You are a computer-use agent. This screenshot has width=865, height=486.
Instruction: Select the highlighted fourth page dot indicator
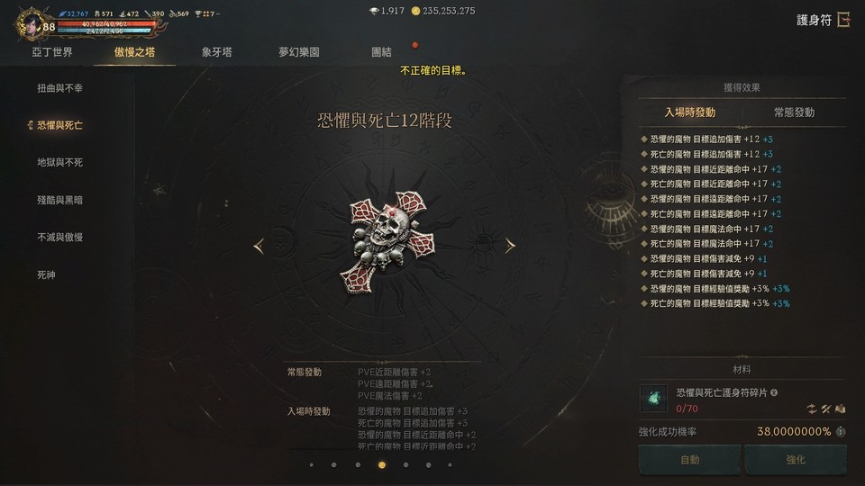(x=382, y=465)
